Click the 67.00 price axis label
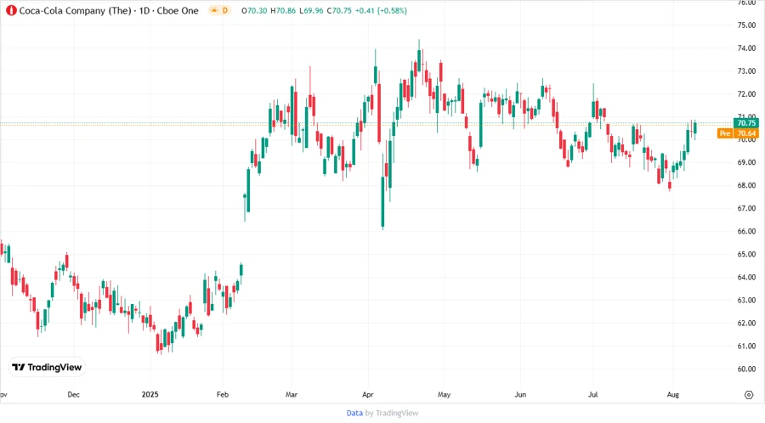The image size is (765, 423). point(746,209)
